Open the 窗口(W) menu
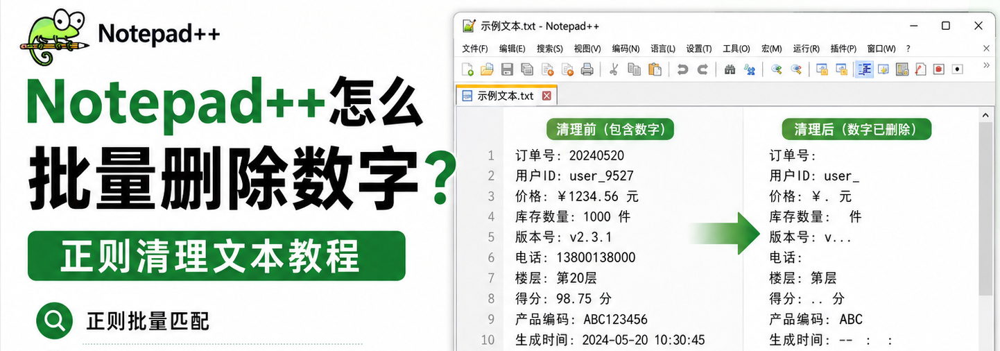1000x351 pixels. [881, 49]
